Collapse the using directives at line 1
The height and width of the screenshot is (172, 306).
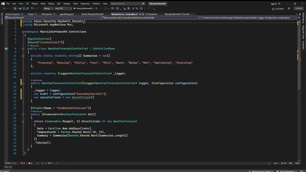click(23, 21)
